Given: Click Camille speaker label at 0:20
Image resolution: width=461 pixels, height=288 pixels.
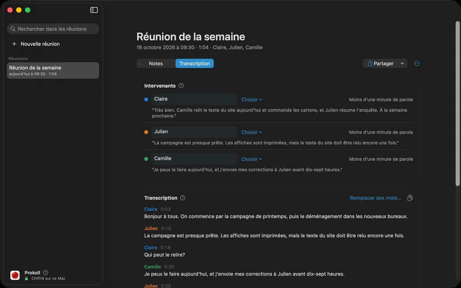Looking at the screenshot, I should 153,267.
